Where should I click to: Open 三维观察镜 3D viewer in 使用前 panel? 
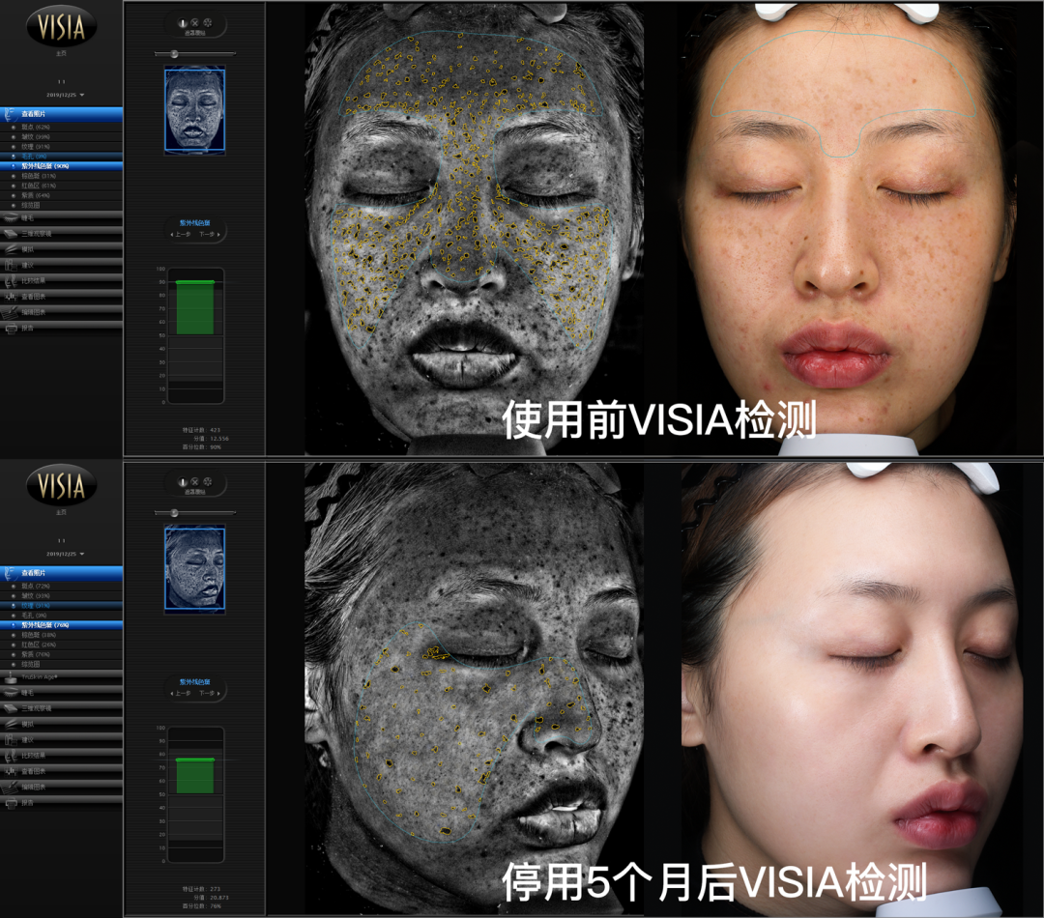pos(61,234)
